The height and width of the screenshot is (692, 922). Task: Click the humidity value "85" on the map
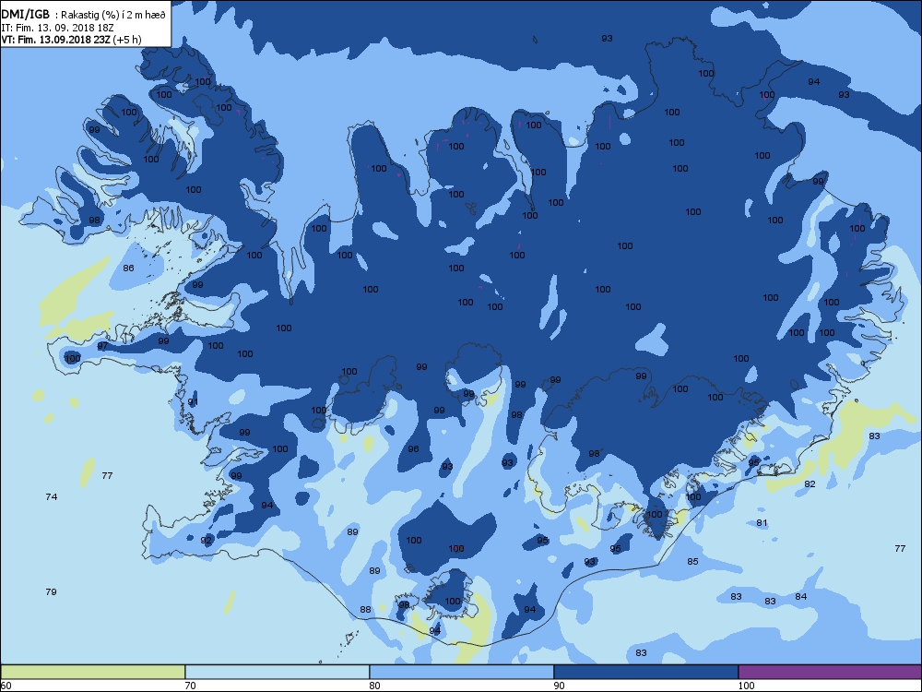tap(692, 561)
